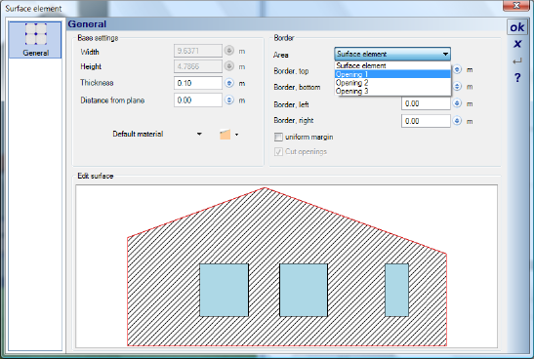The height and width of the screenshot is (359, 534).
Task: Adjust the Border, right spinner
Action: [x=457, y=121]
